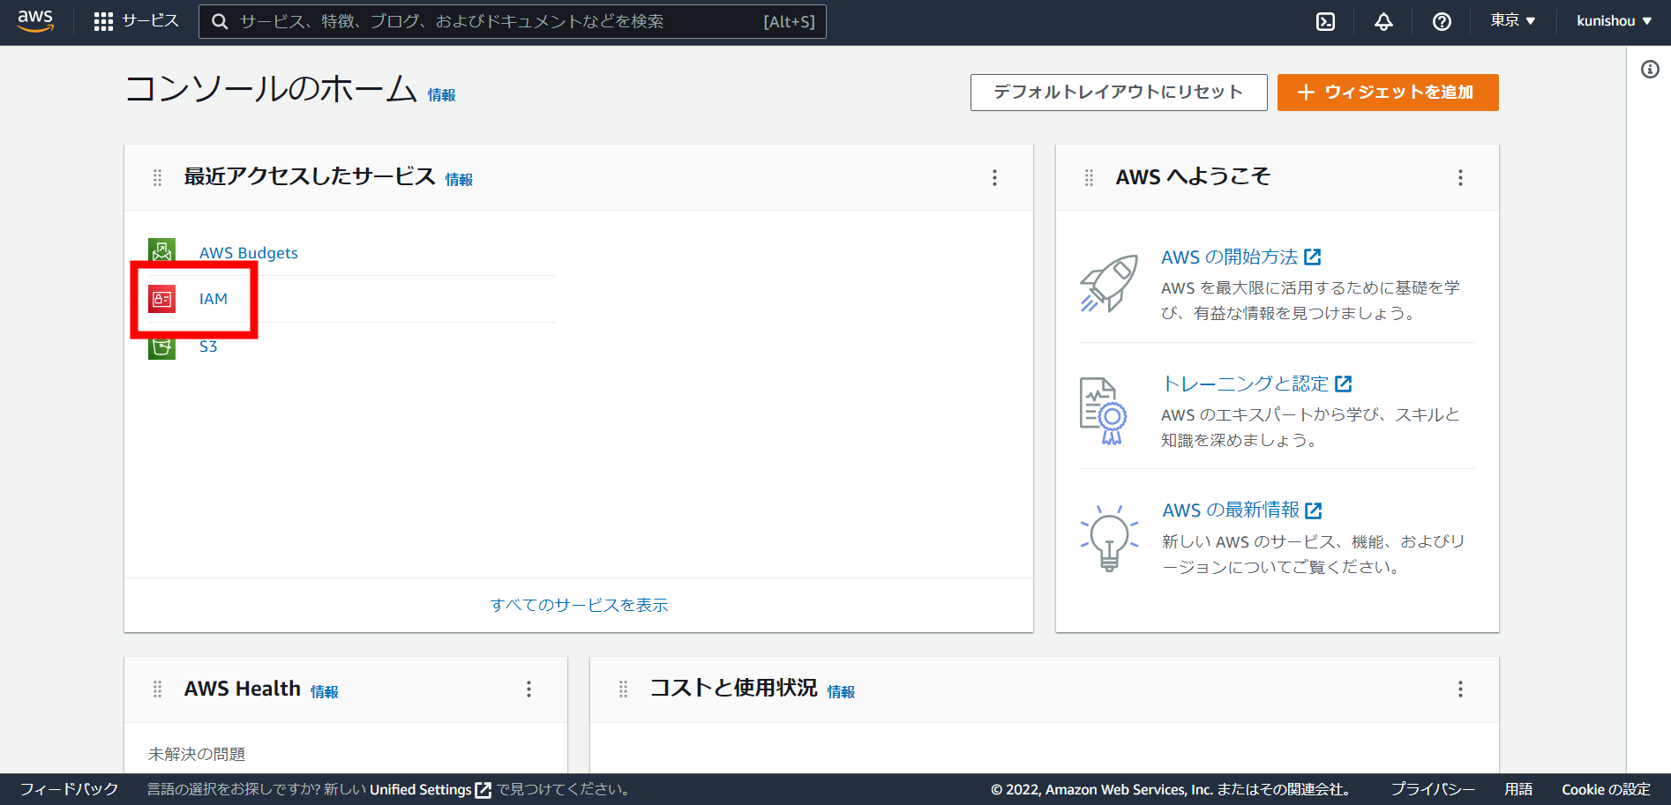Open the AWS Health widget menu
This screenshot has width=1671, height=805.
click(528, 689)
